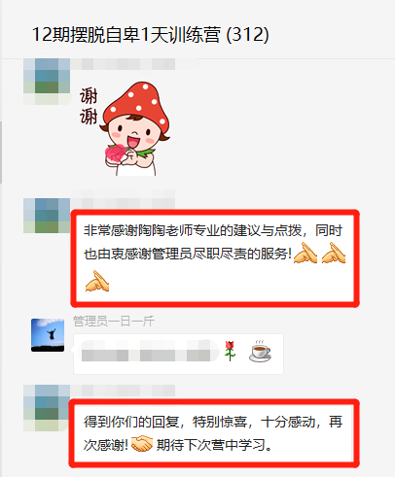Click the third bowing hands emoji on new line

point(97,281)
